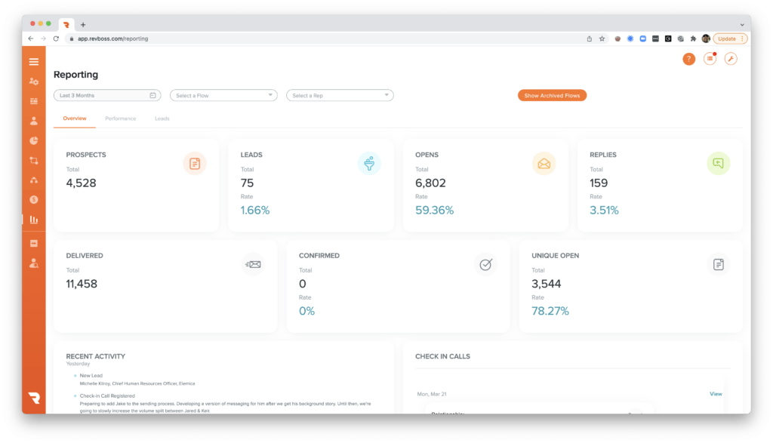The image size is (773, 443).
Task: Open the notifications list icon with red dot
Action: [710, 59]
